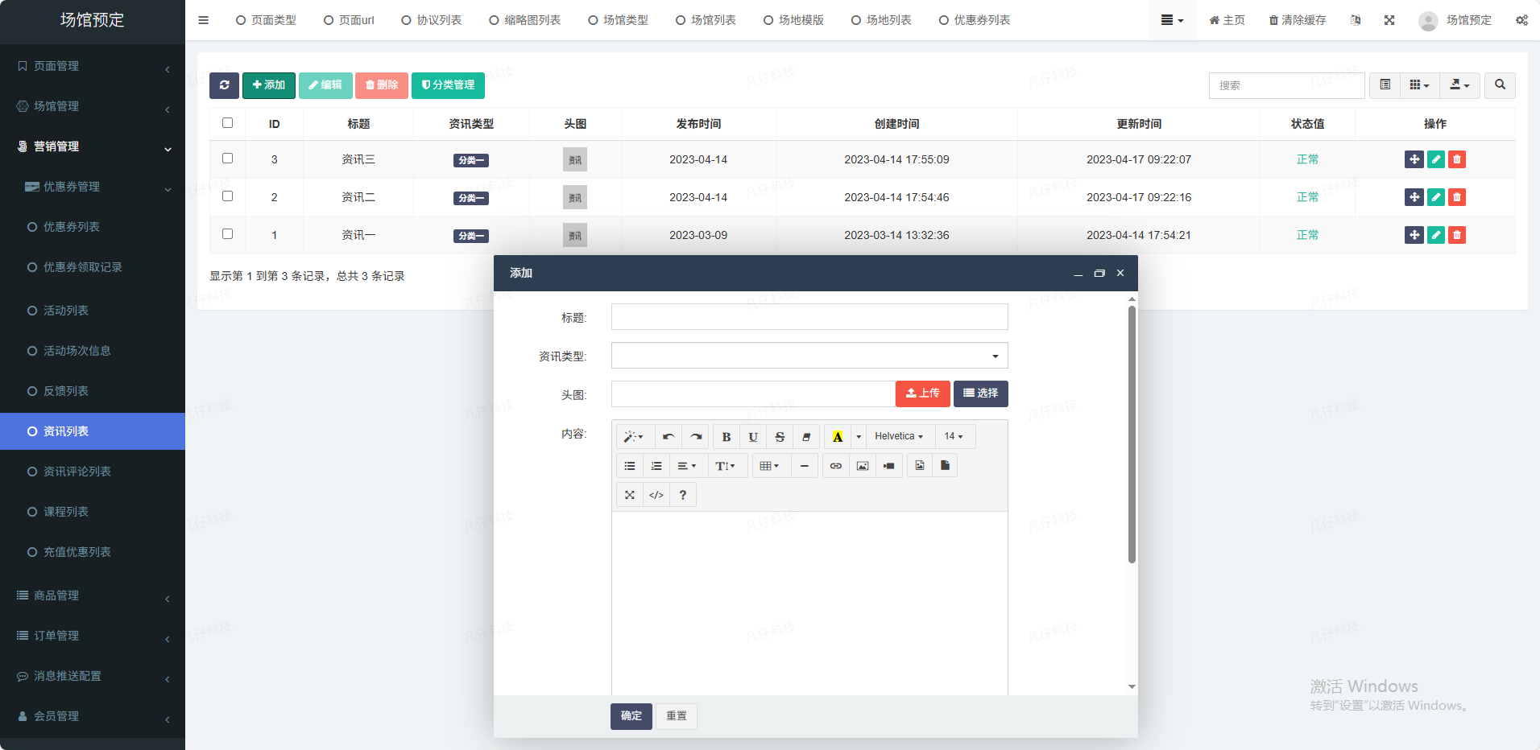Open code view in the editor

(x=656, y=495)
